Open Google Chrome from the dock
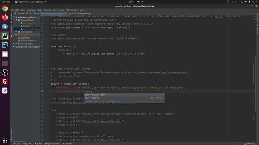 point(5,8)
